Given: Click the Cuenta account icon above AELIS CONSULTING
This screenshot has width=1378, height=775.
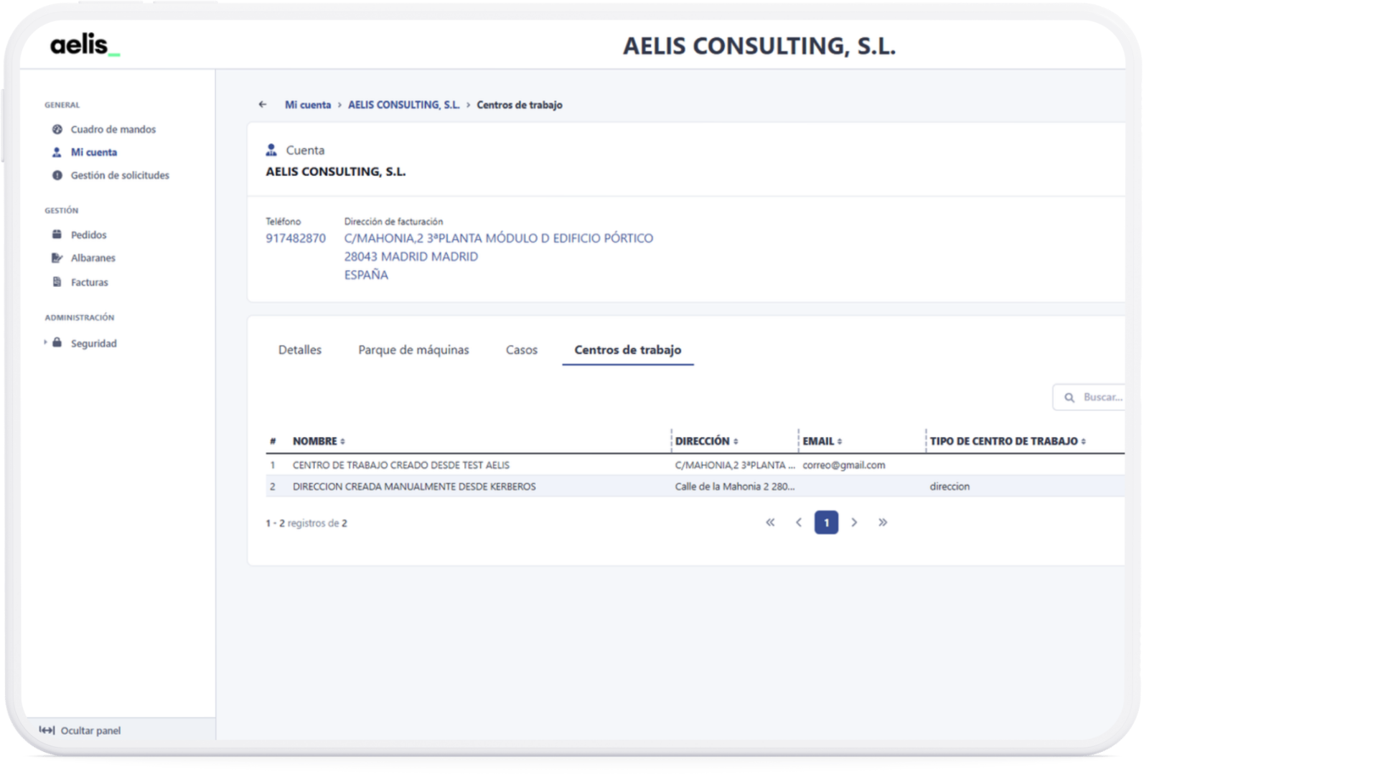Looking at the screenshot, I should pos(271,149).
